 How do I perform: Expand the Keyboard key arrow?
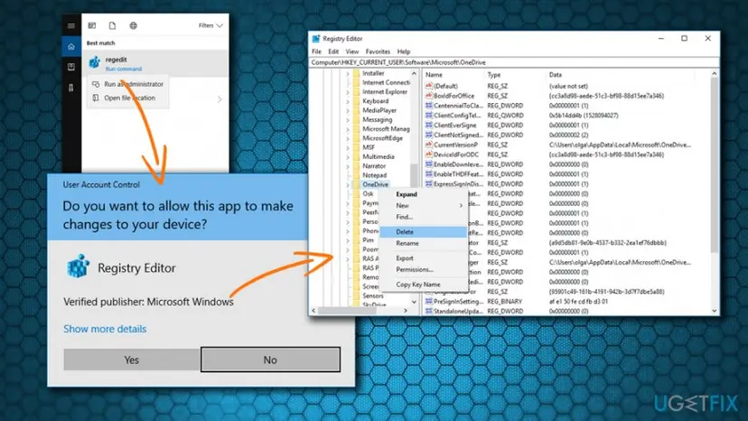tap(348, 101)
